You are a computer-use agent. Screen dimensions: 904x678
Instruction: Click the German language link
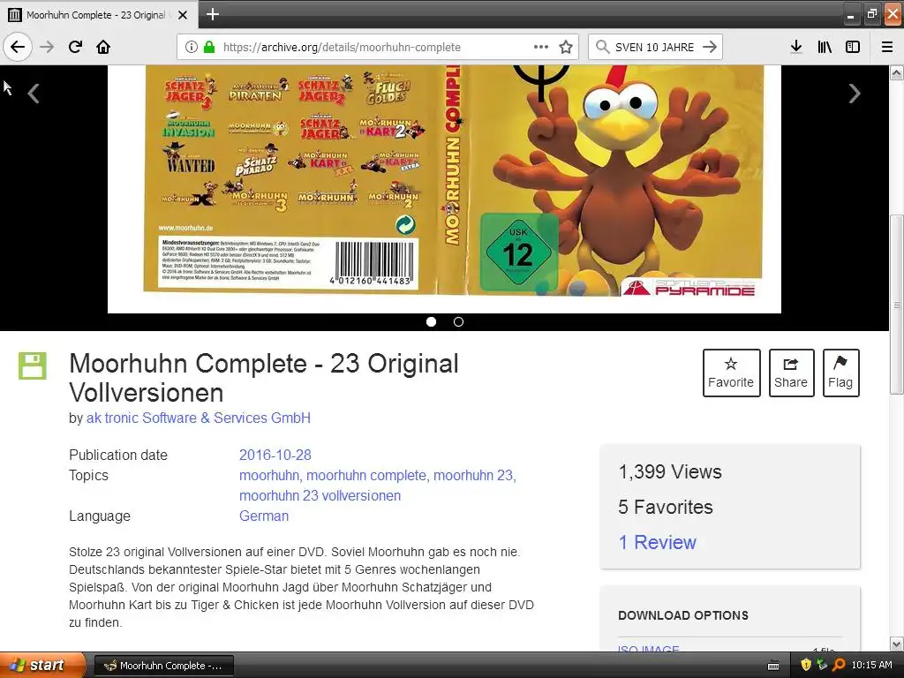coord(264,516)
